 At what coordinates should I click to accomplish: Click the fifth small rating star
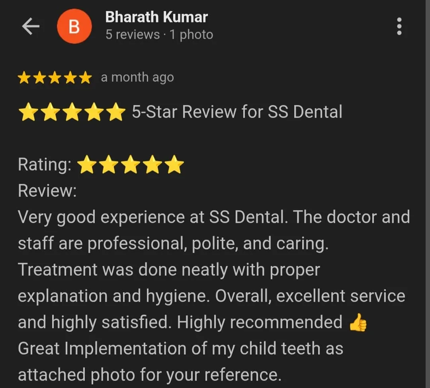pyautogui.click(x=85, y=78)
